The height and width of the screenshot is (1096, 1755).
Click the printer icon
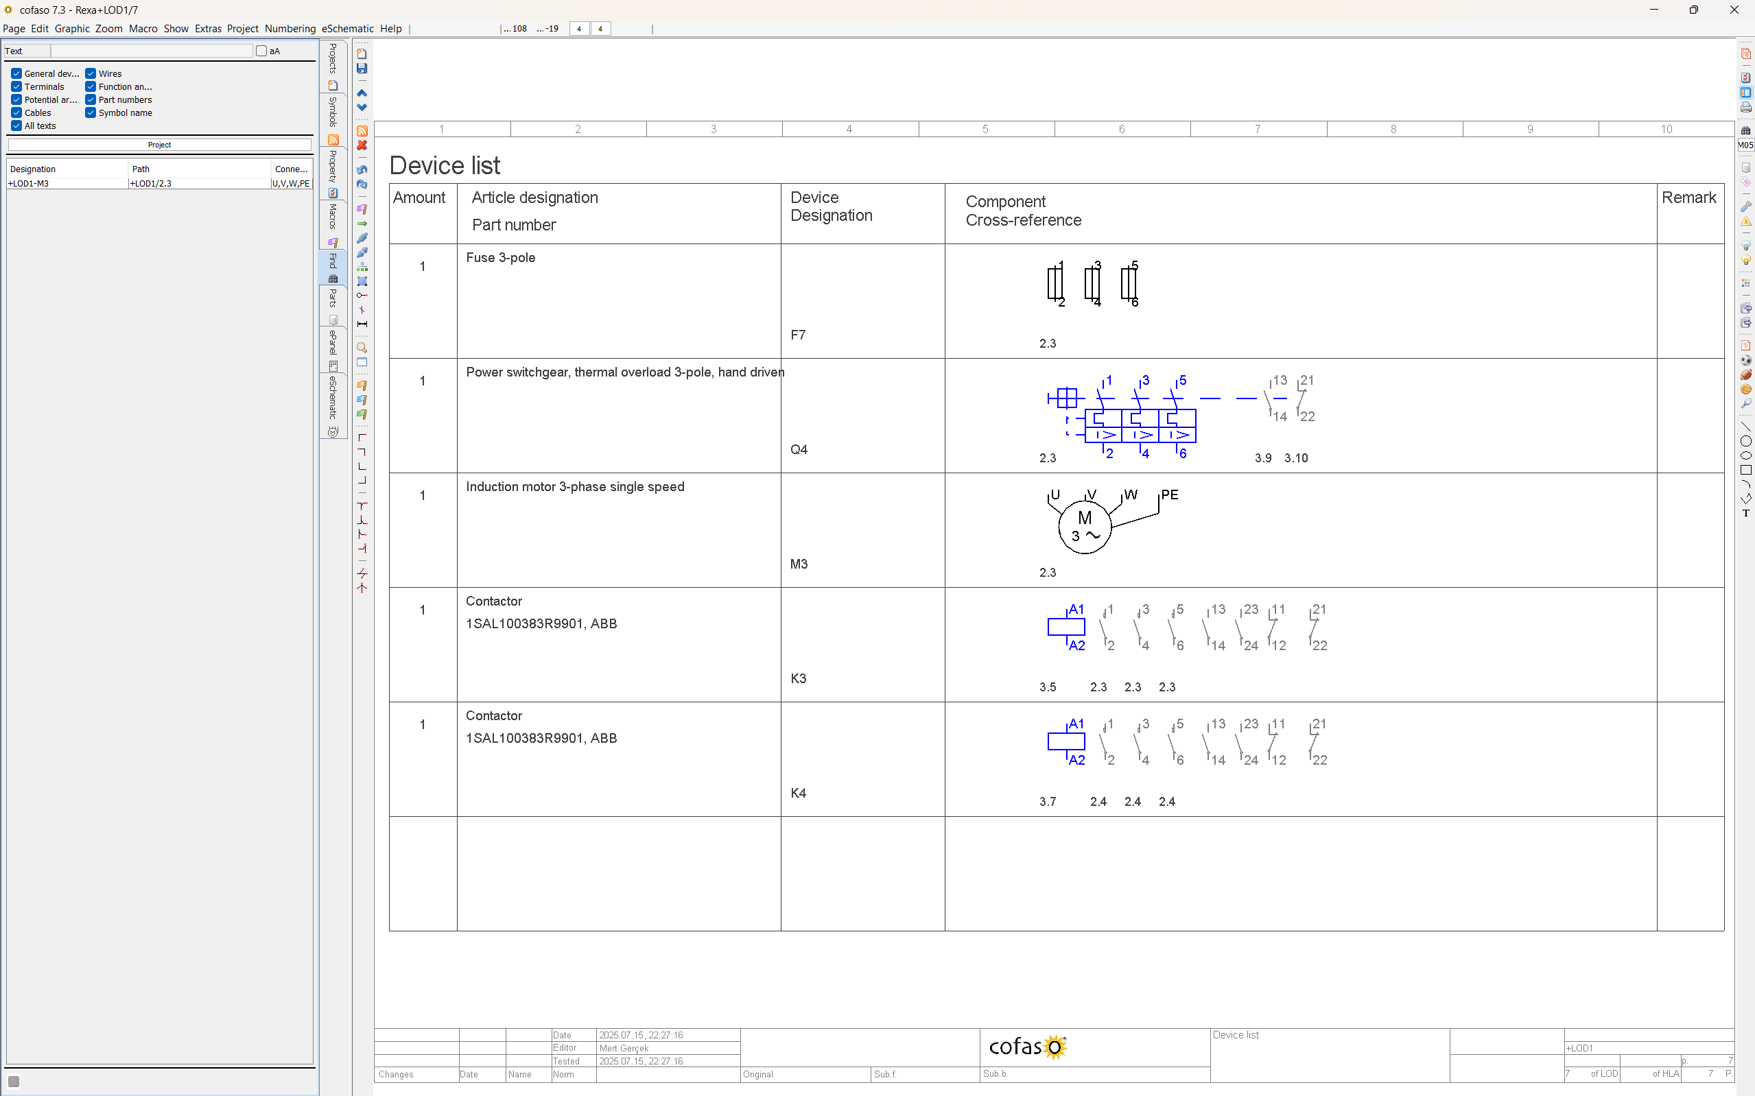1745,107
